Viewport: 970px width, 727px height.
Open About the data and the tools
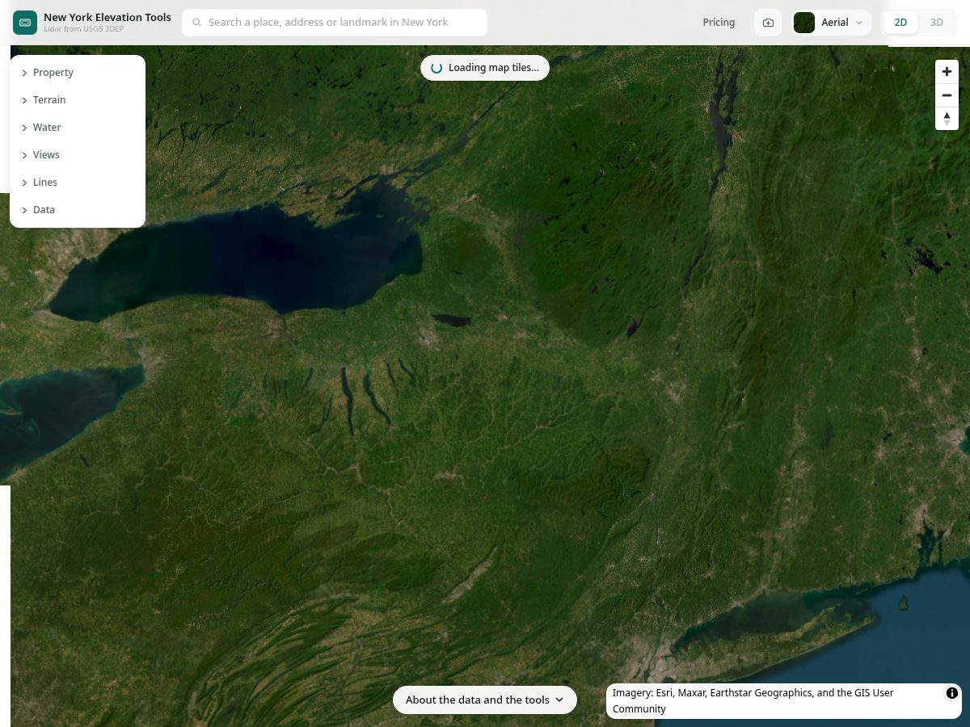click(x=485, y=700)
